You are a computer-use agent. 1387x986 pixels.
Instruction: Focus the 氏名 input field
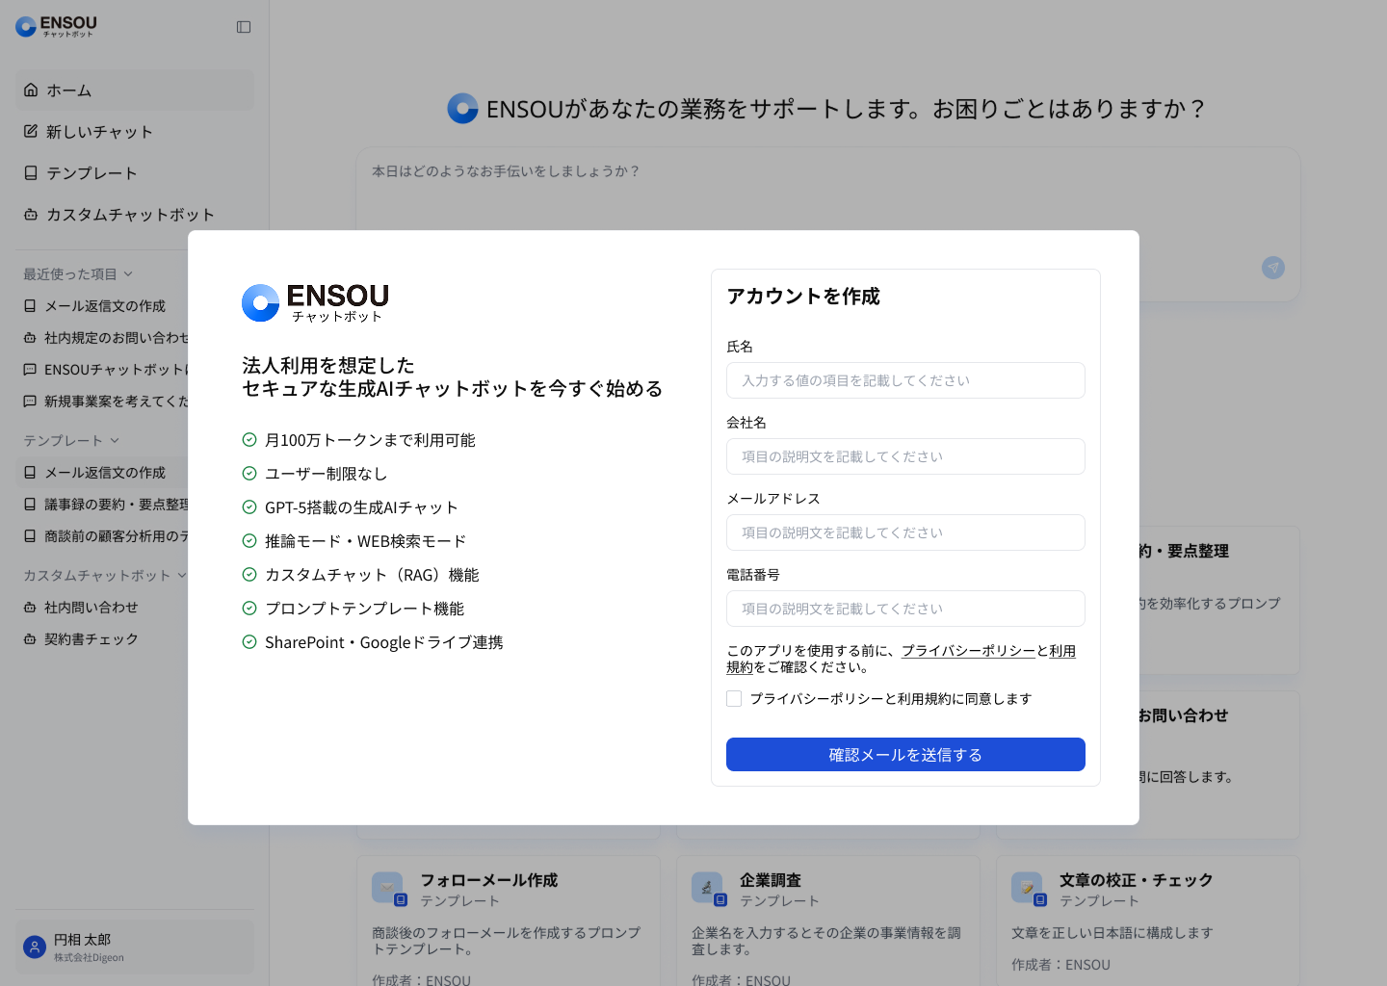click(x=905, y=380)
